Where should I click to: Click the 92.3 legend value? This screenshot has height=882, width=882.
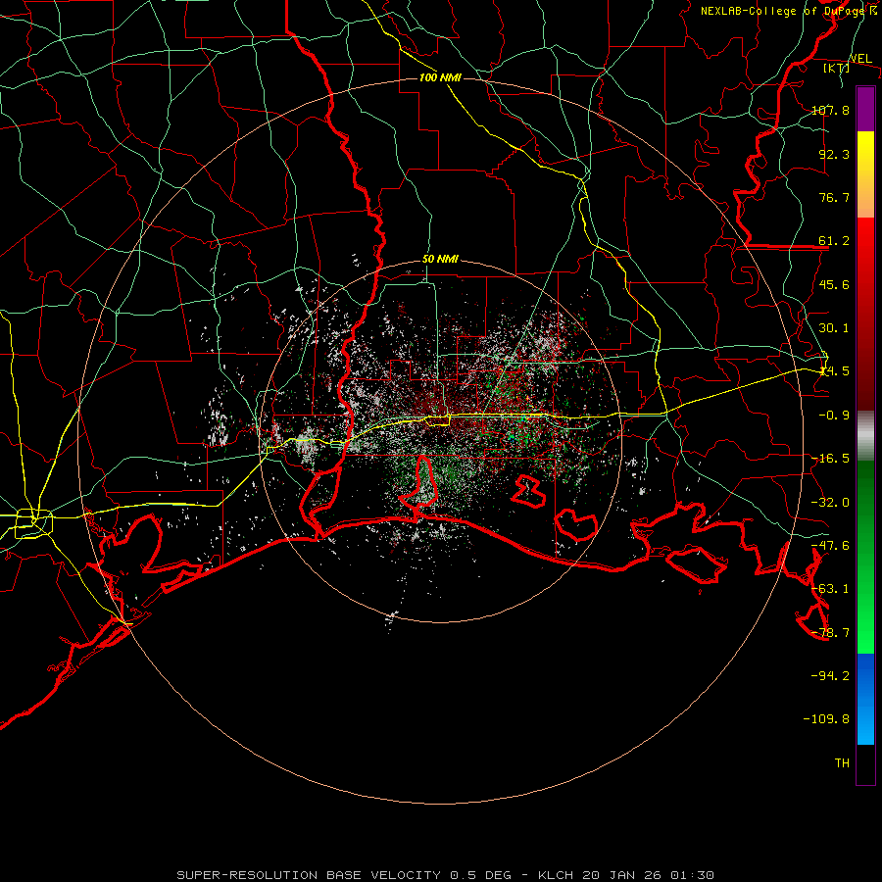834,154
